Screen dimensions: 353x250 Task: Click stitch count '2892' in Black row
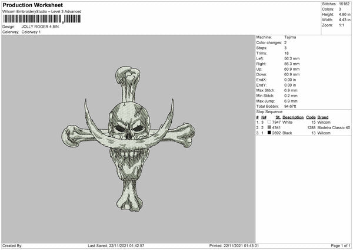[x=277, y=133]
